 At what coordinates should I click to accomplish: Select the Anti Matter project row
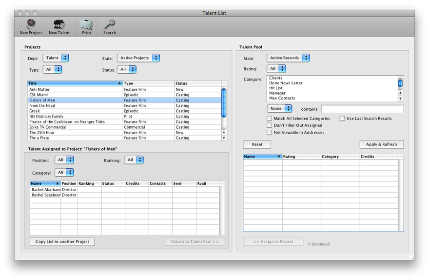(124, 89)
